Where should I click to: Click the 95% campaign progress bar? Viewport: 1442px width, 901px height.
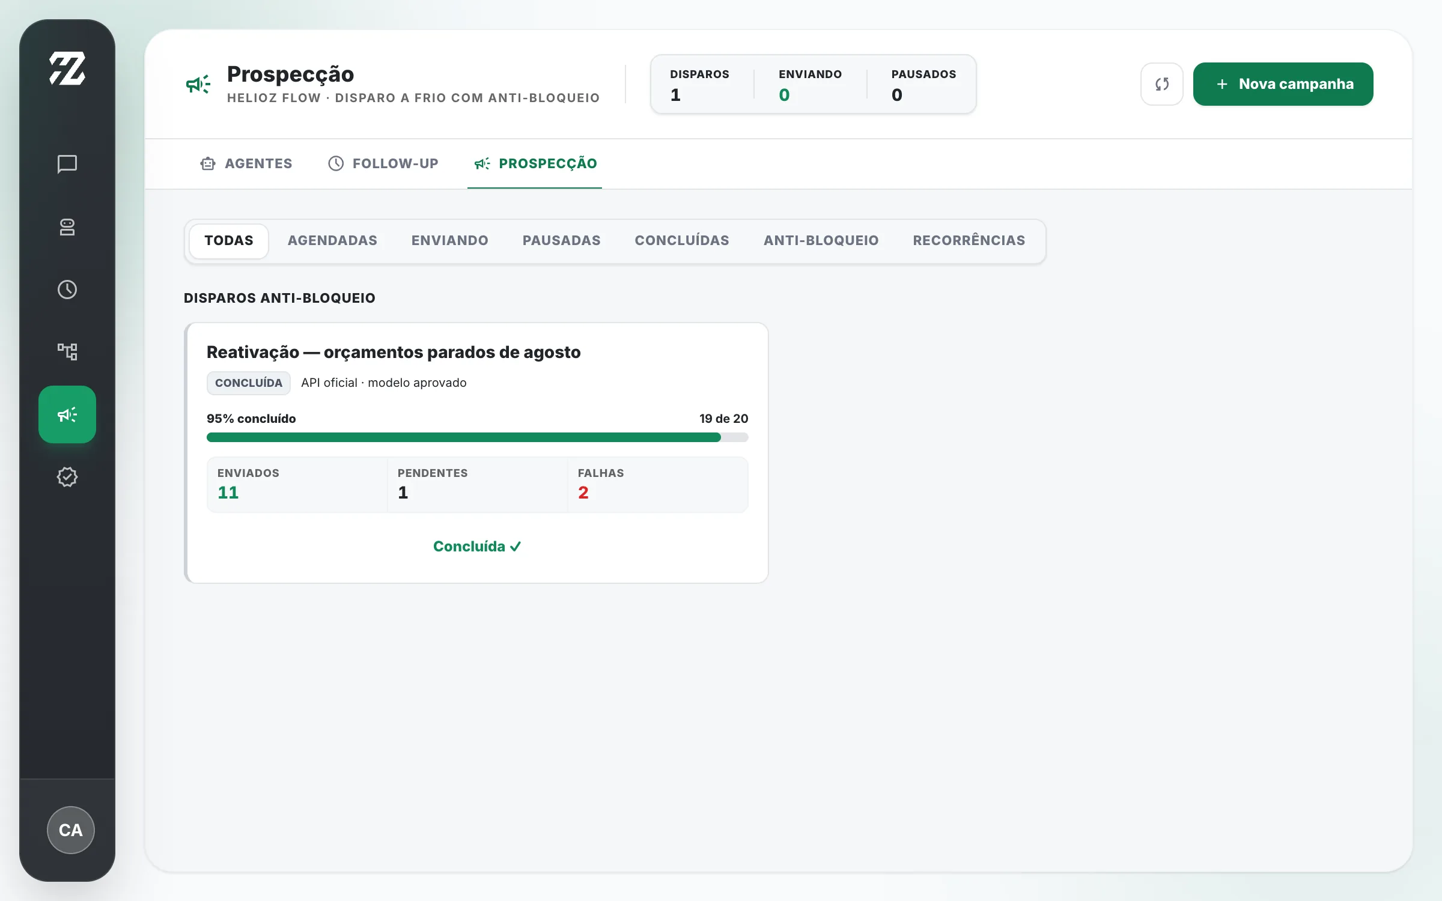[x=478, y=437]
